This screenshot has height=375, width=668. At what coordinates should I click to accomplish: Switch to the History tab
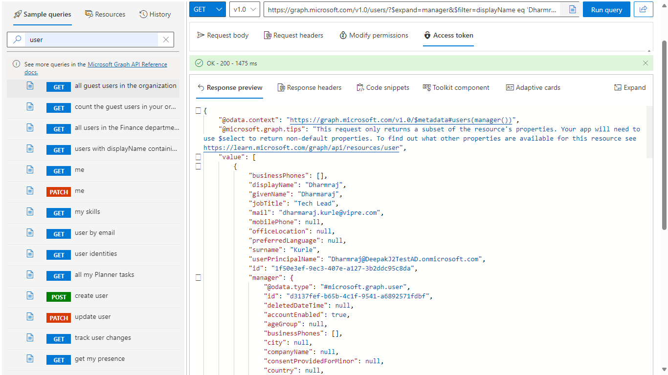(x=155, y=14)
